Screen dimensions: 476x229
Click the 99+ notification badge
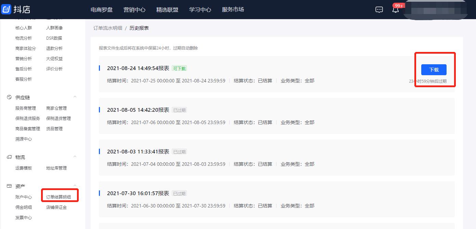[399, 5]
